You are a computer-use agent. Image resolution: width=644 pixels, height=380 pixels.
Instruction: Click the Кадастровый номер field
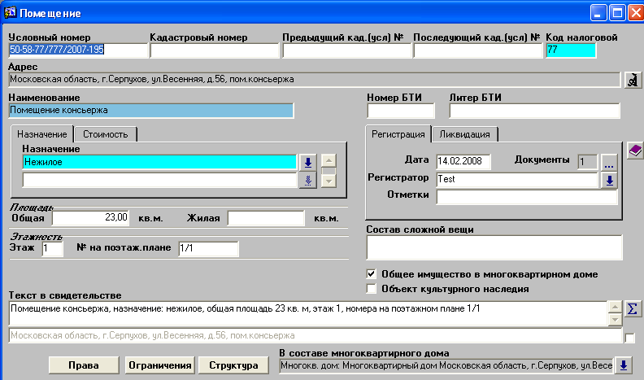(215, 50)
